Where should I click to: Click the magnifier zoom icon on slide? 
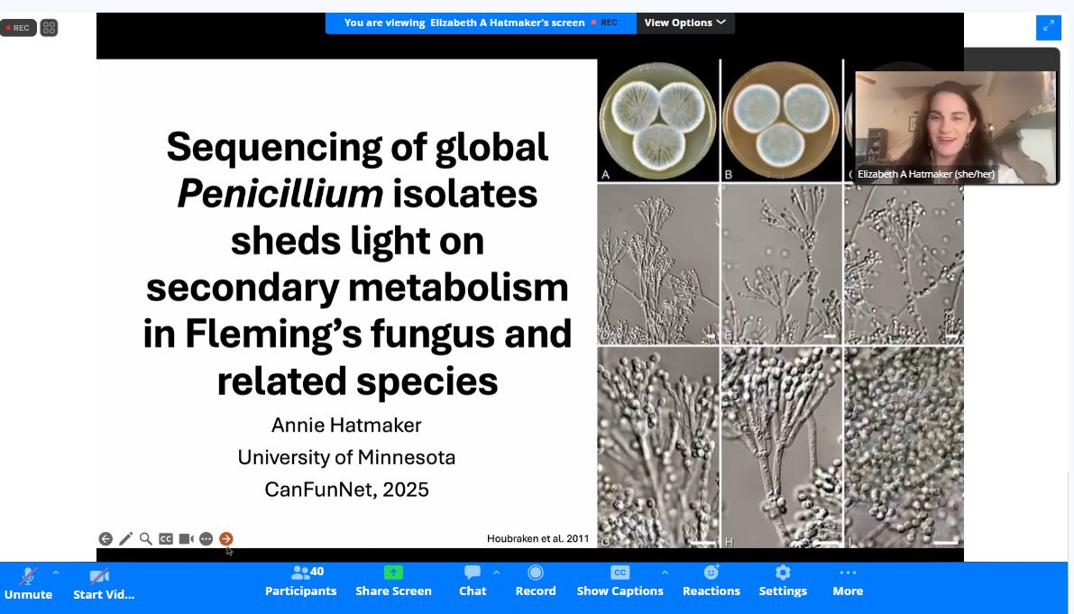tap(145, 539)
